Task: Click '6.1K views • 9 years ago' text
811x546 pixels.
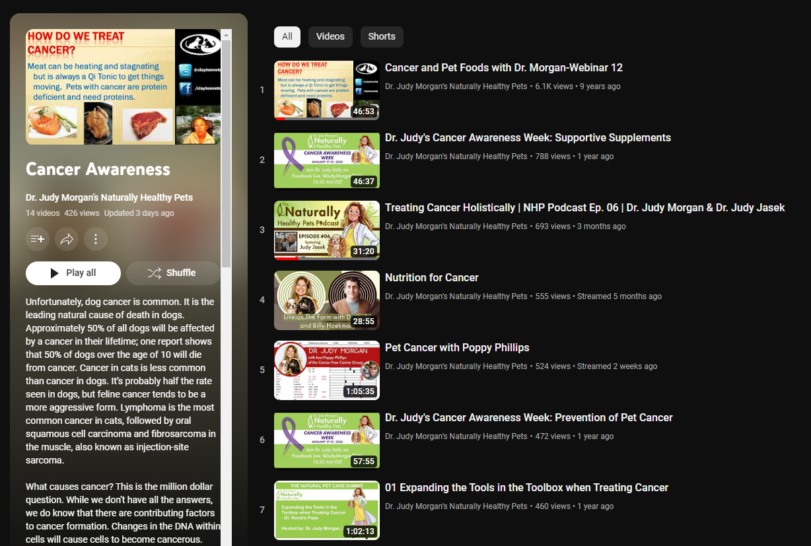Action: tap(578, 86)
